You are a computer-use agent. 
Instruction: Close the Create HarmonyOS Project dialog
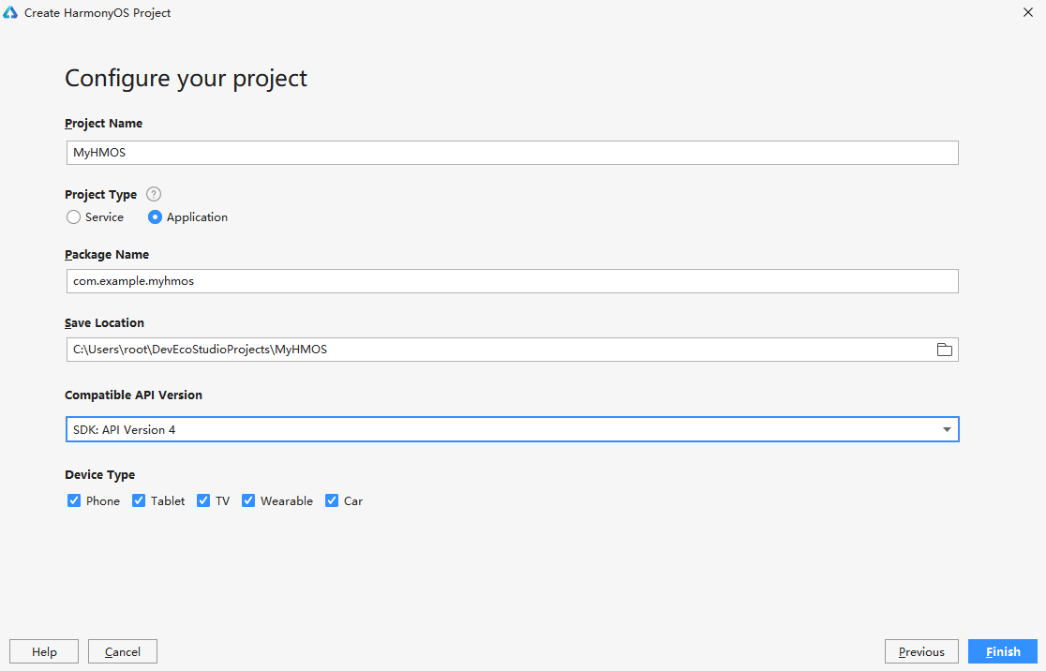point(1028,13)
